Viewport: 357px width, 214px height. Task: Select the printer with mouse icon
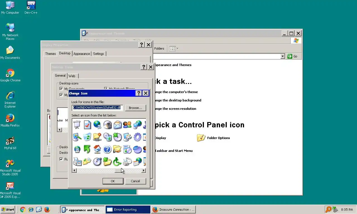pos(127,161)
